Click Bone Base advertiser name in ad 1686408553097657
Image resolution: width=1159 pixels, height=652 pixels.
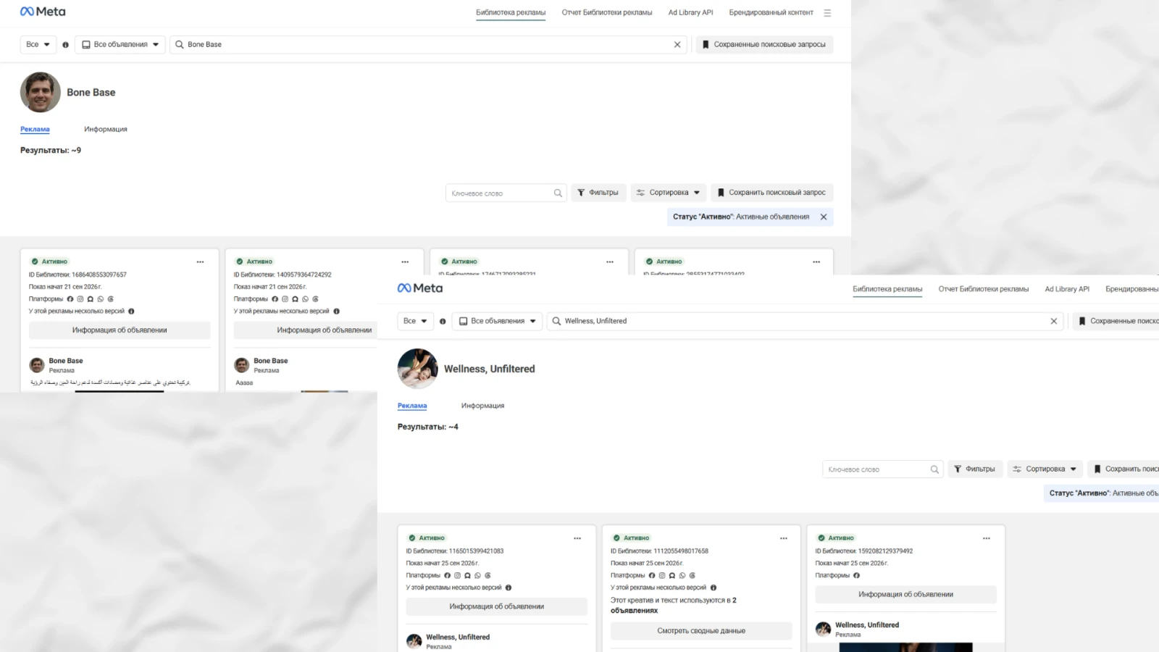(x=66, y=361)
